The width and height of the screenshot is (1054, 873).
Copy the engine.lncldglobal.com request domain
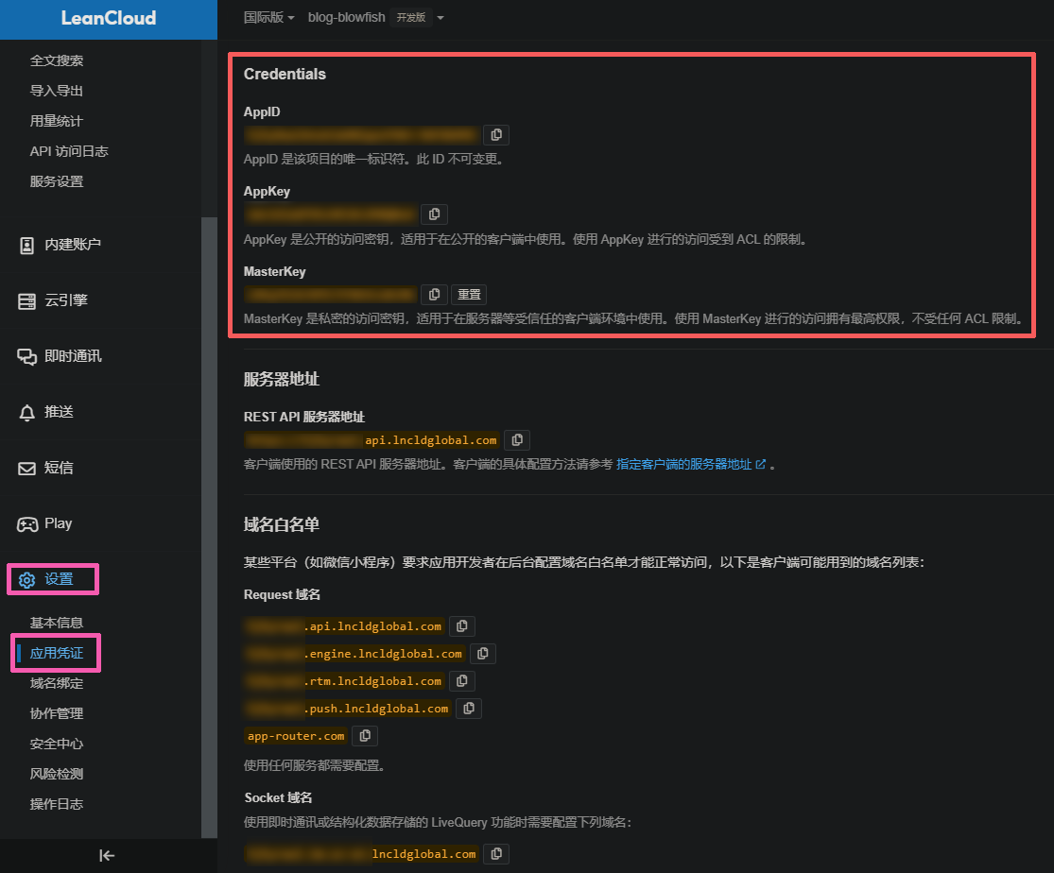click(482, 653)
